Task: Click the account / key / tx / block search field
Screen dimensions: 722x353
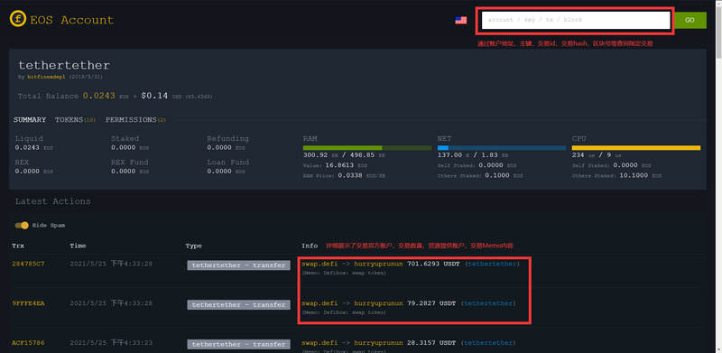Action: click(x=576, y=20)
